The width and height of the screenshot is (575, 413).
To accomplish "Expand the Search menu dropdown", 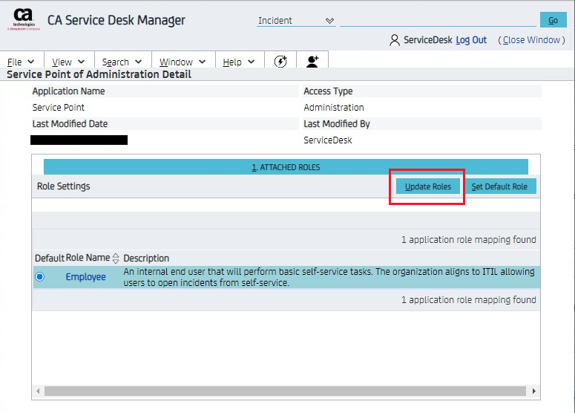I will pos(122,62).
